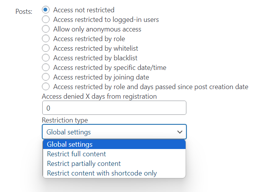Choose Access restricted by joining date
Viewport: 269px width, 192px height.
tap(46, 77)
